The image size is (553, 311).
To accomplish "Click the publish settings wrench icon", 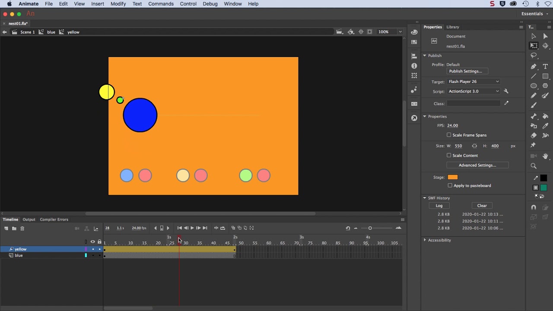I will click(x=506, y=91).
